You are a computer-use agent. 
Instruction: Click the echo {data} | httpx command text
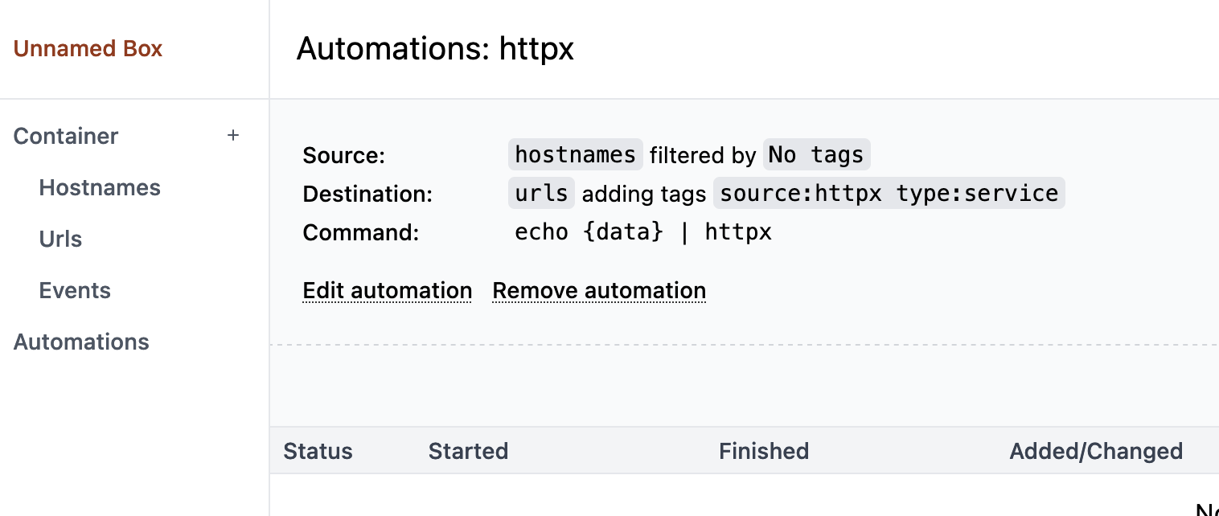click(x=642, y=232)
